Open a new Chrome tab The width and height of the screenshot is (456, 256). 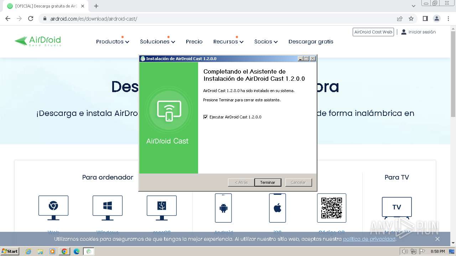coord(96,6)
